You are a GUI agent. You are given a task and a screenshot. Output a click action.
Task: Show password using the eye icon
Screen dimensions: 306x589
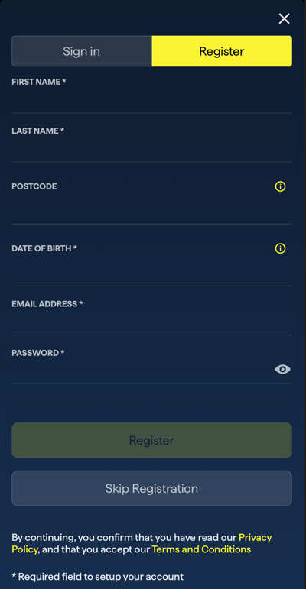[x=282, y=369]
